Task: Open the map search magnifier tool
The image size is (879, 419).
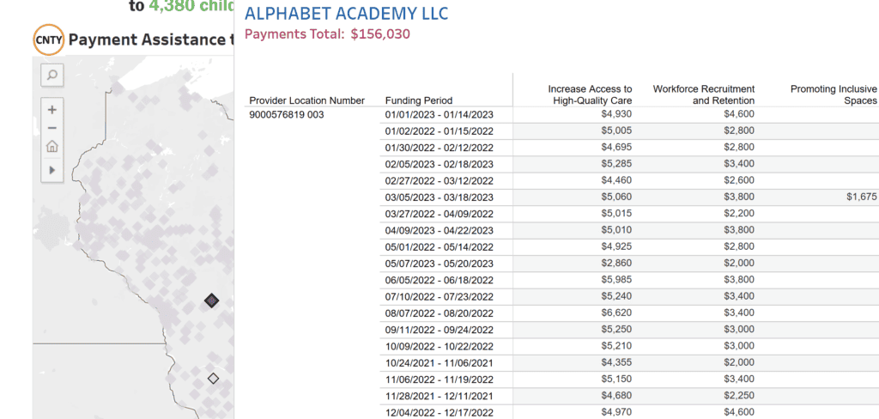Action: point(52,75)
